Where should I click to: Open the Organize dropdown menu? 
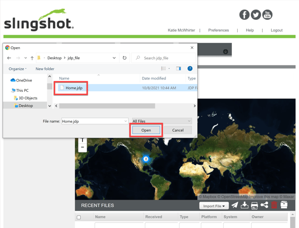pos(18,69)
